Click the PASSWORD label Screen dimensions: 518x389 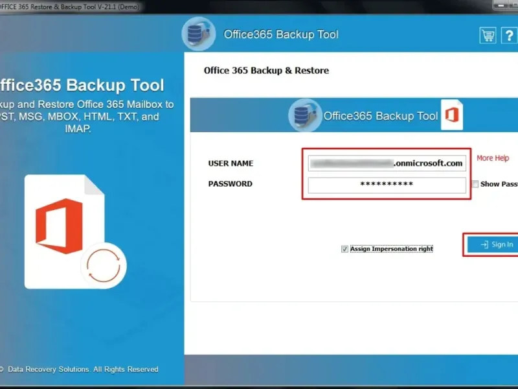tap(231, 184)
